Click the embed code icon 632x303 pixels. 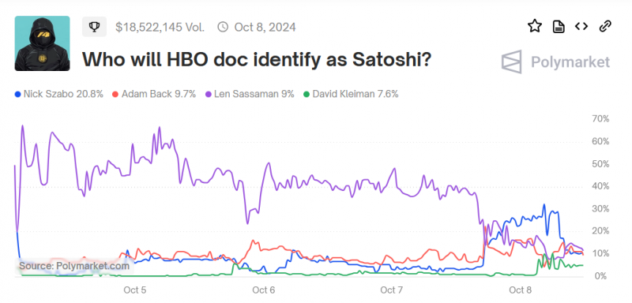click(581, 27)
